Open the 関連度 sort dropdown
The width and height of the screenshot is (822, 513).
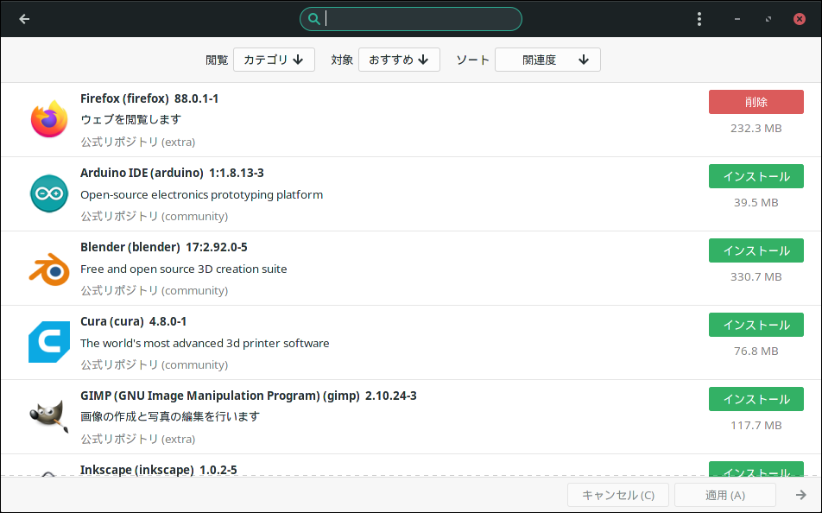point(547,60)
